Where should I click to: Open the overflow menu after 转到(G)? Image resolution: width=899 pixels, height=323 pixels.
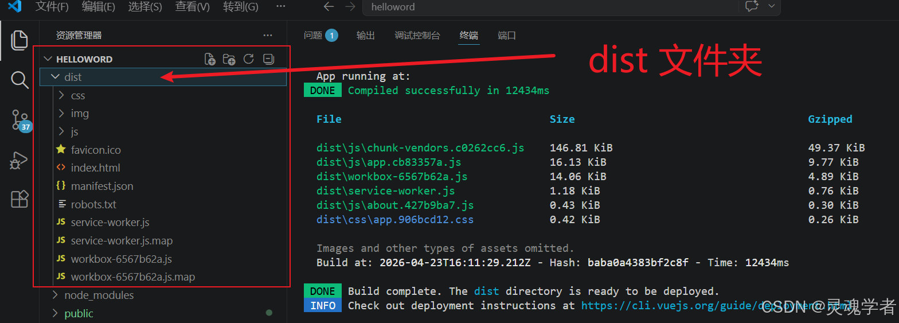coord(280,7)
